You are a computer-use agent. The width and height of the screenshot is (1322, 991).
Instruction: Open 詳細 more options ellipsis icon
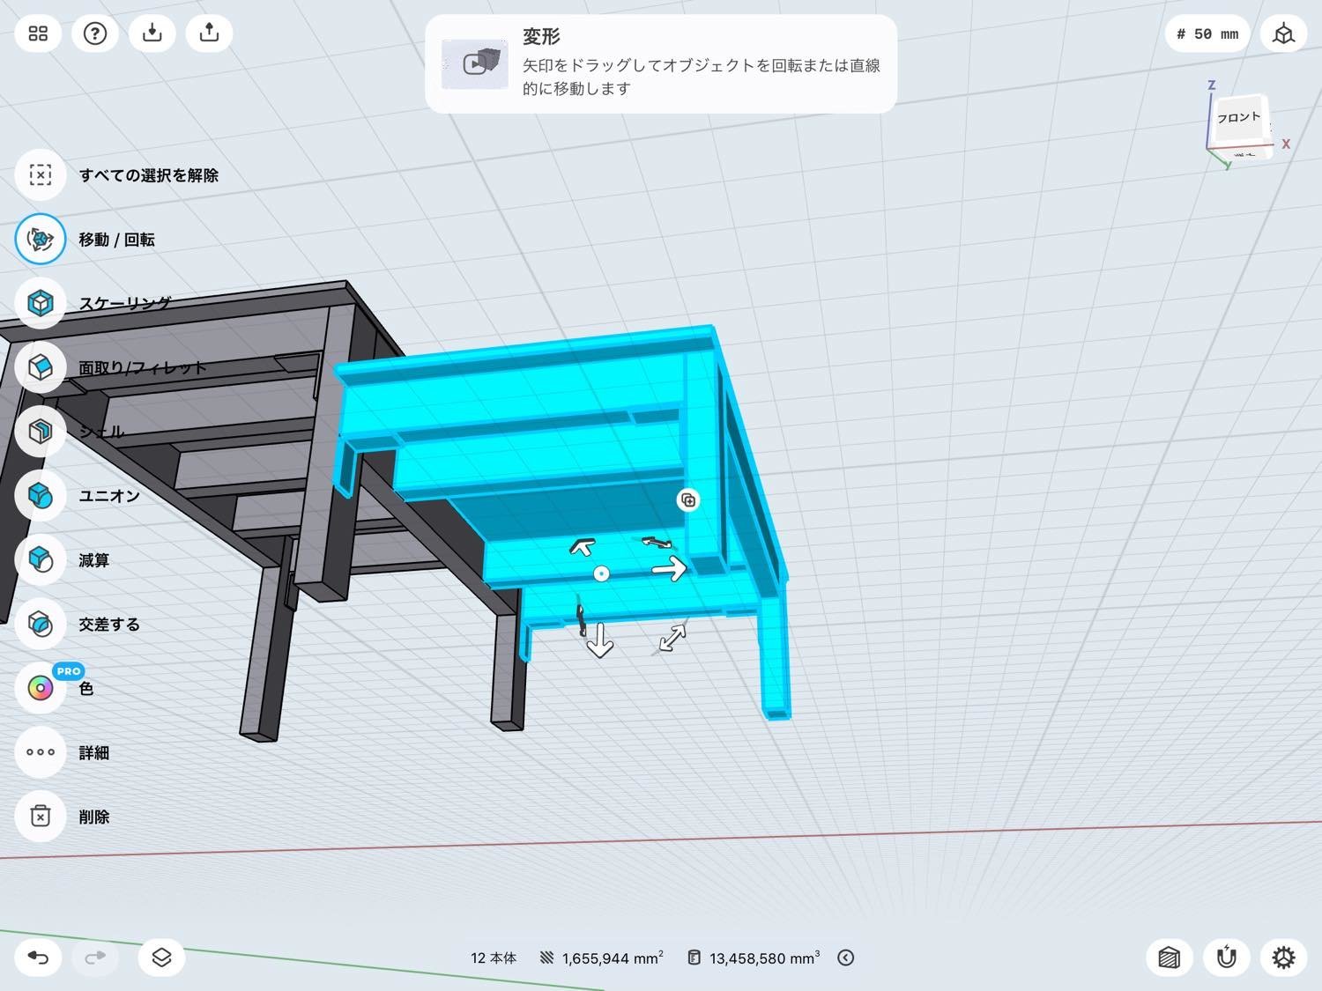[41, 752]
